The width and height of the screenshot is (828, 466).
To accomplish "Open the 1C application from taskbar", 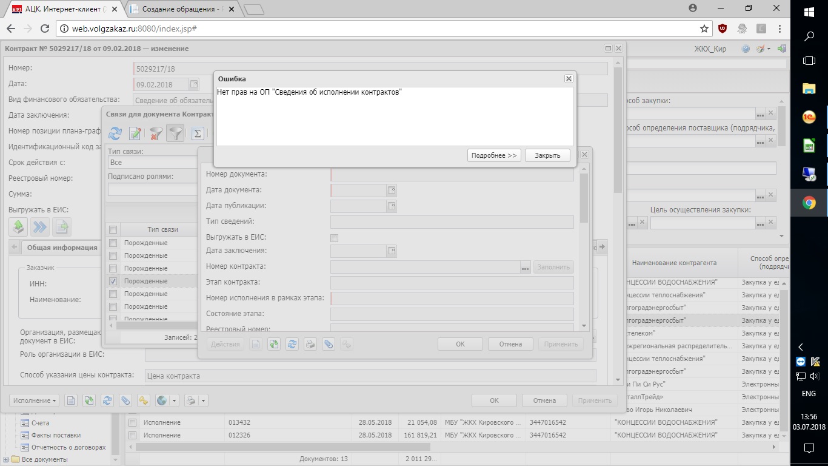I will click(x=809, y=117).
